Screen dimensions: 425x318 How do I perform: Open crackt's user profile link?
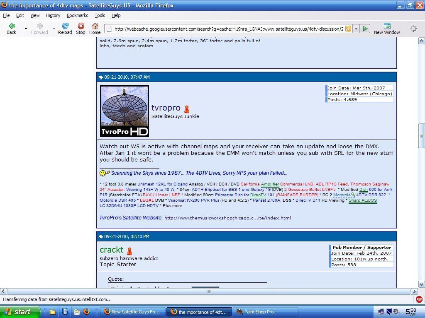click(x=111, y=250)
